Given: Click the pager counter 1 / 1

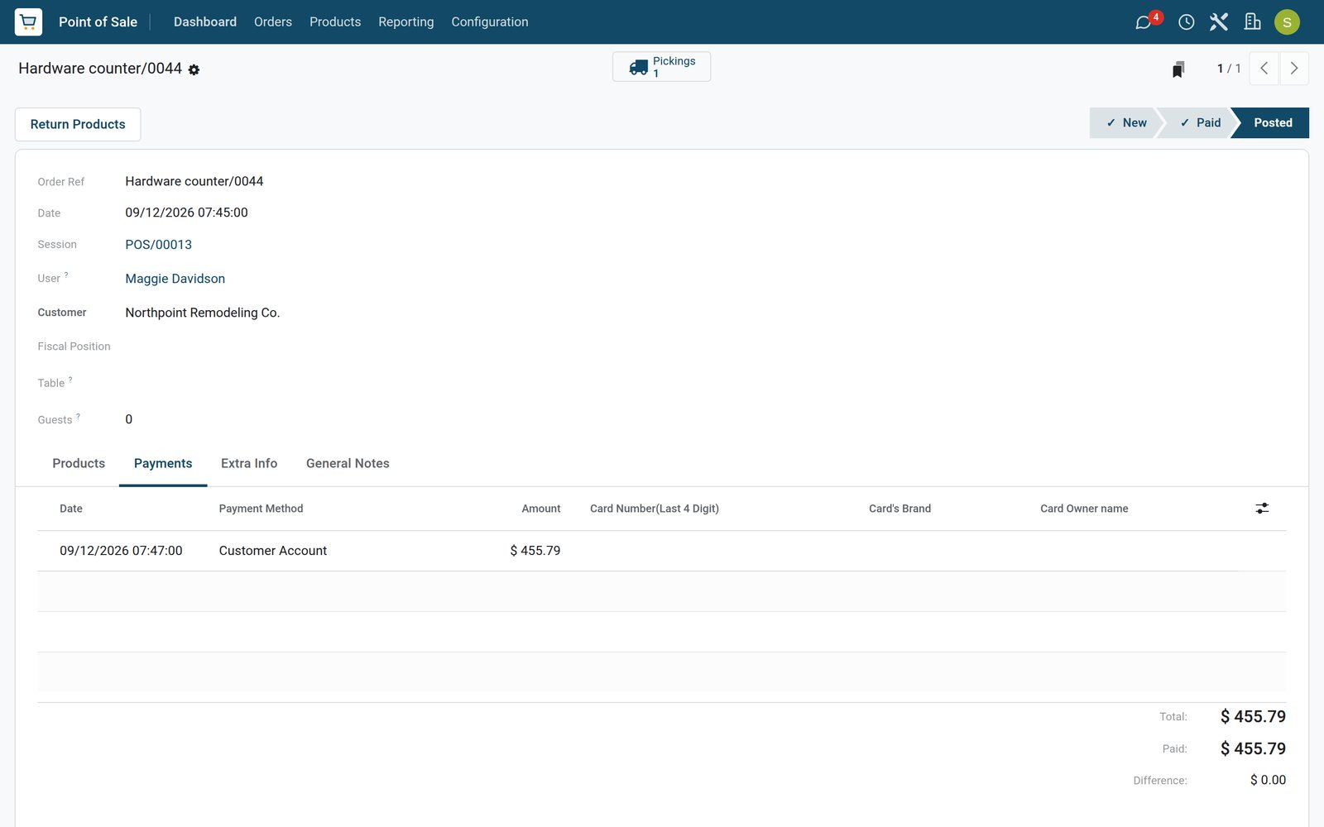Looking at the screenshot, I should tap(1229, 69).
